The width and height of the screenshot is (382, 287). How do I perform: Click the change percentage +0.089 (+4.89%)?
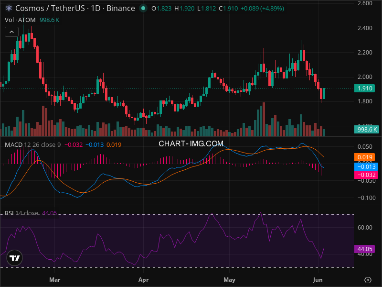click(x=262, y=9)
